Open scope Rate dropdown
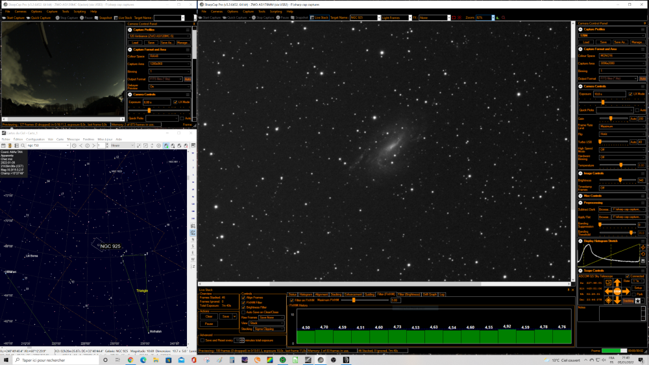 638,281
